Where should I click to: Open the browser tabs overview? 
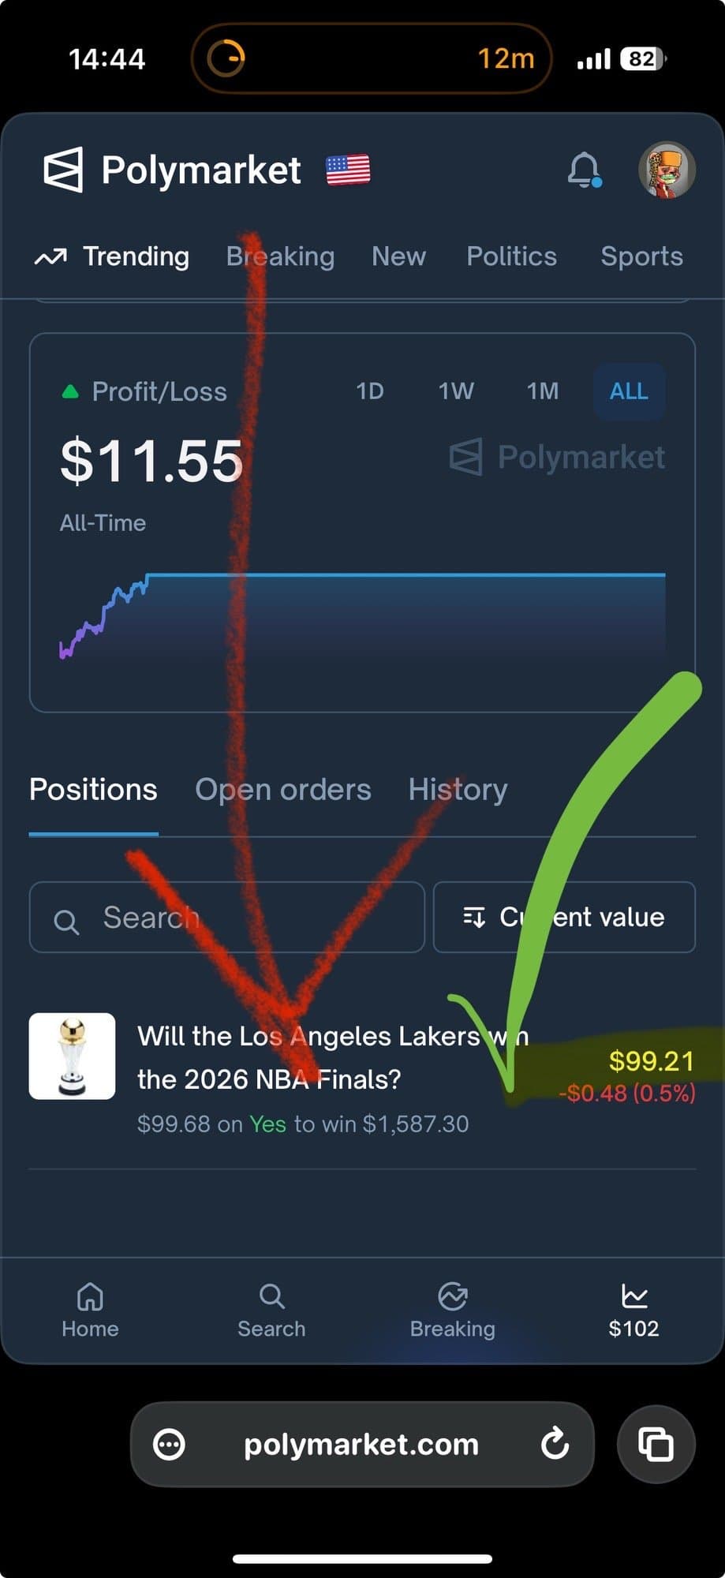[656, 1444]
